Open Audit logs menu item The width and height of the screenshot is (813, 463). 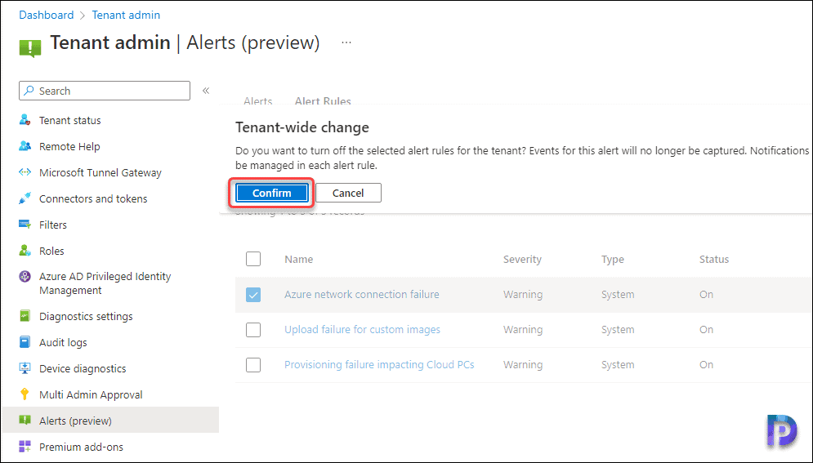63,342
